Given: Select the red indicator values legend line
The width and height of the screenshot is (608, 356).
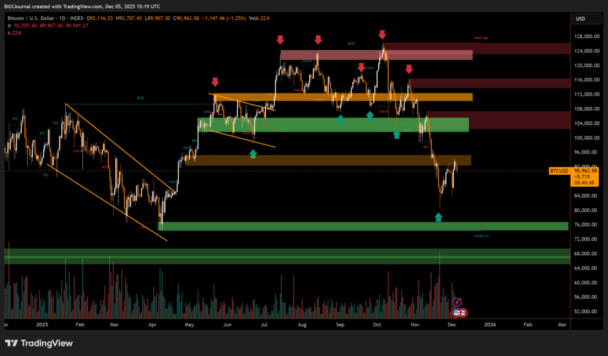Looking at the screenshot, I should 47,25.
